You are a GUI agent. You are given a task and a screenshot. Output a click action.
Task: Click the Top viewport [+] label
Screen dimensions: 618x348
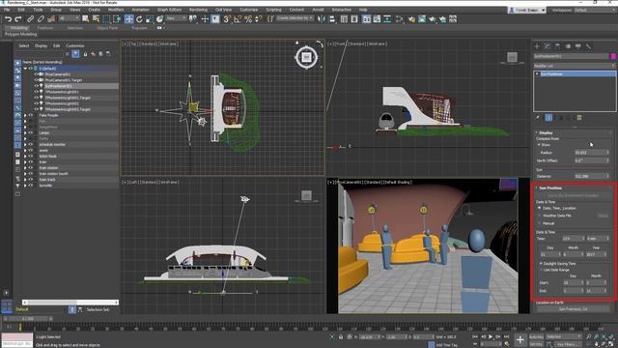pos(126,43)
